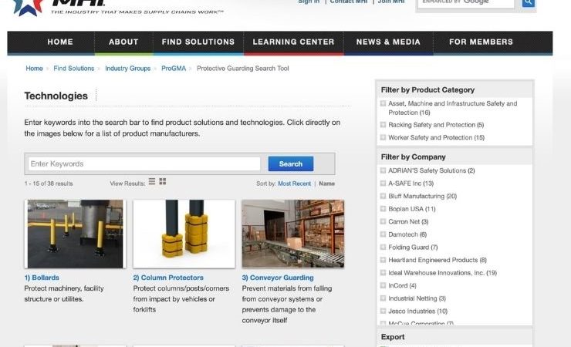
Task: Switch to grid view results icon
Action: [162, 181]
